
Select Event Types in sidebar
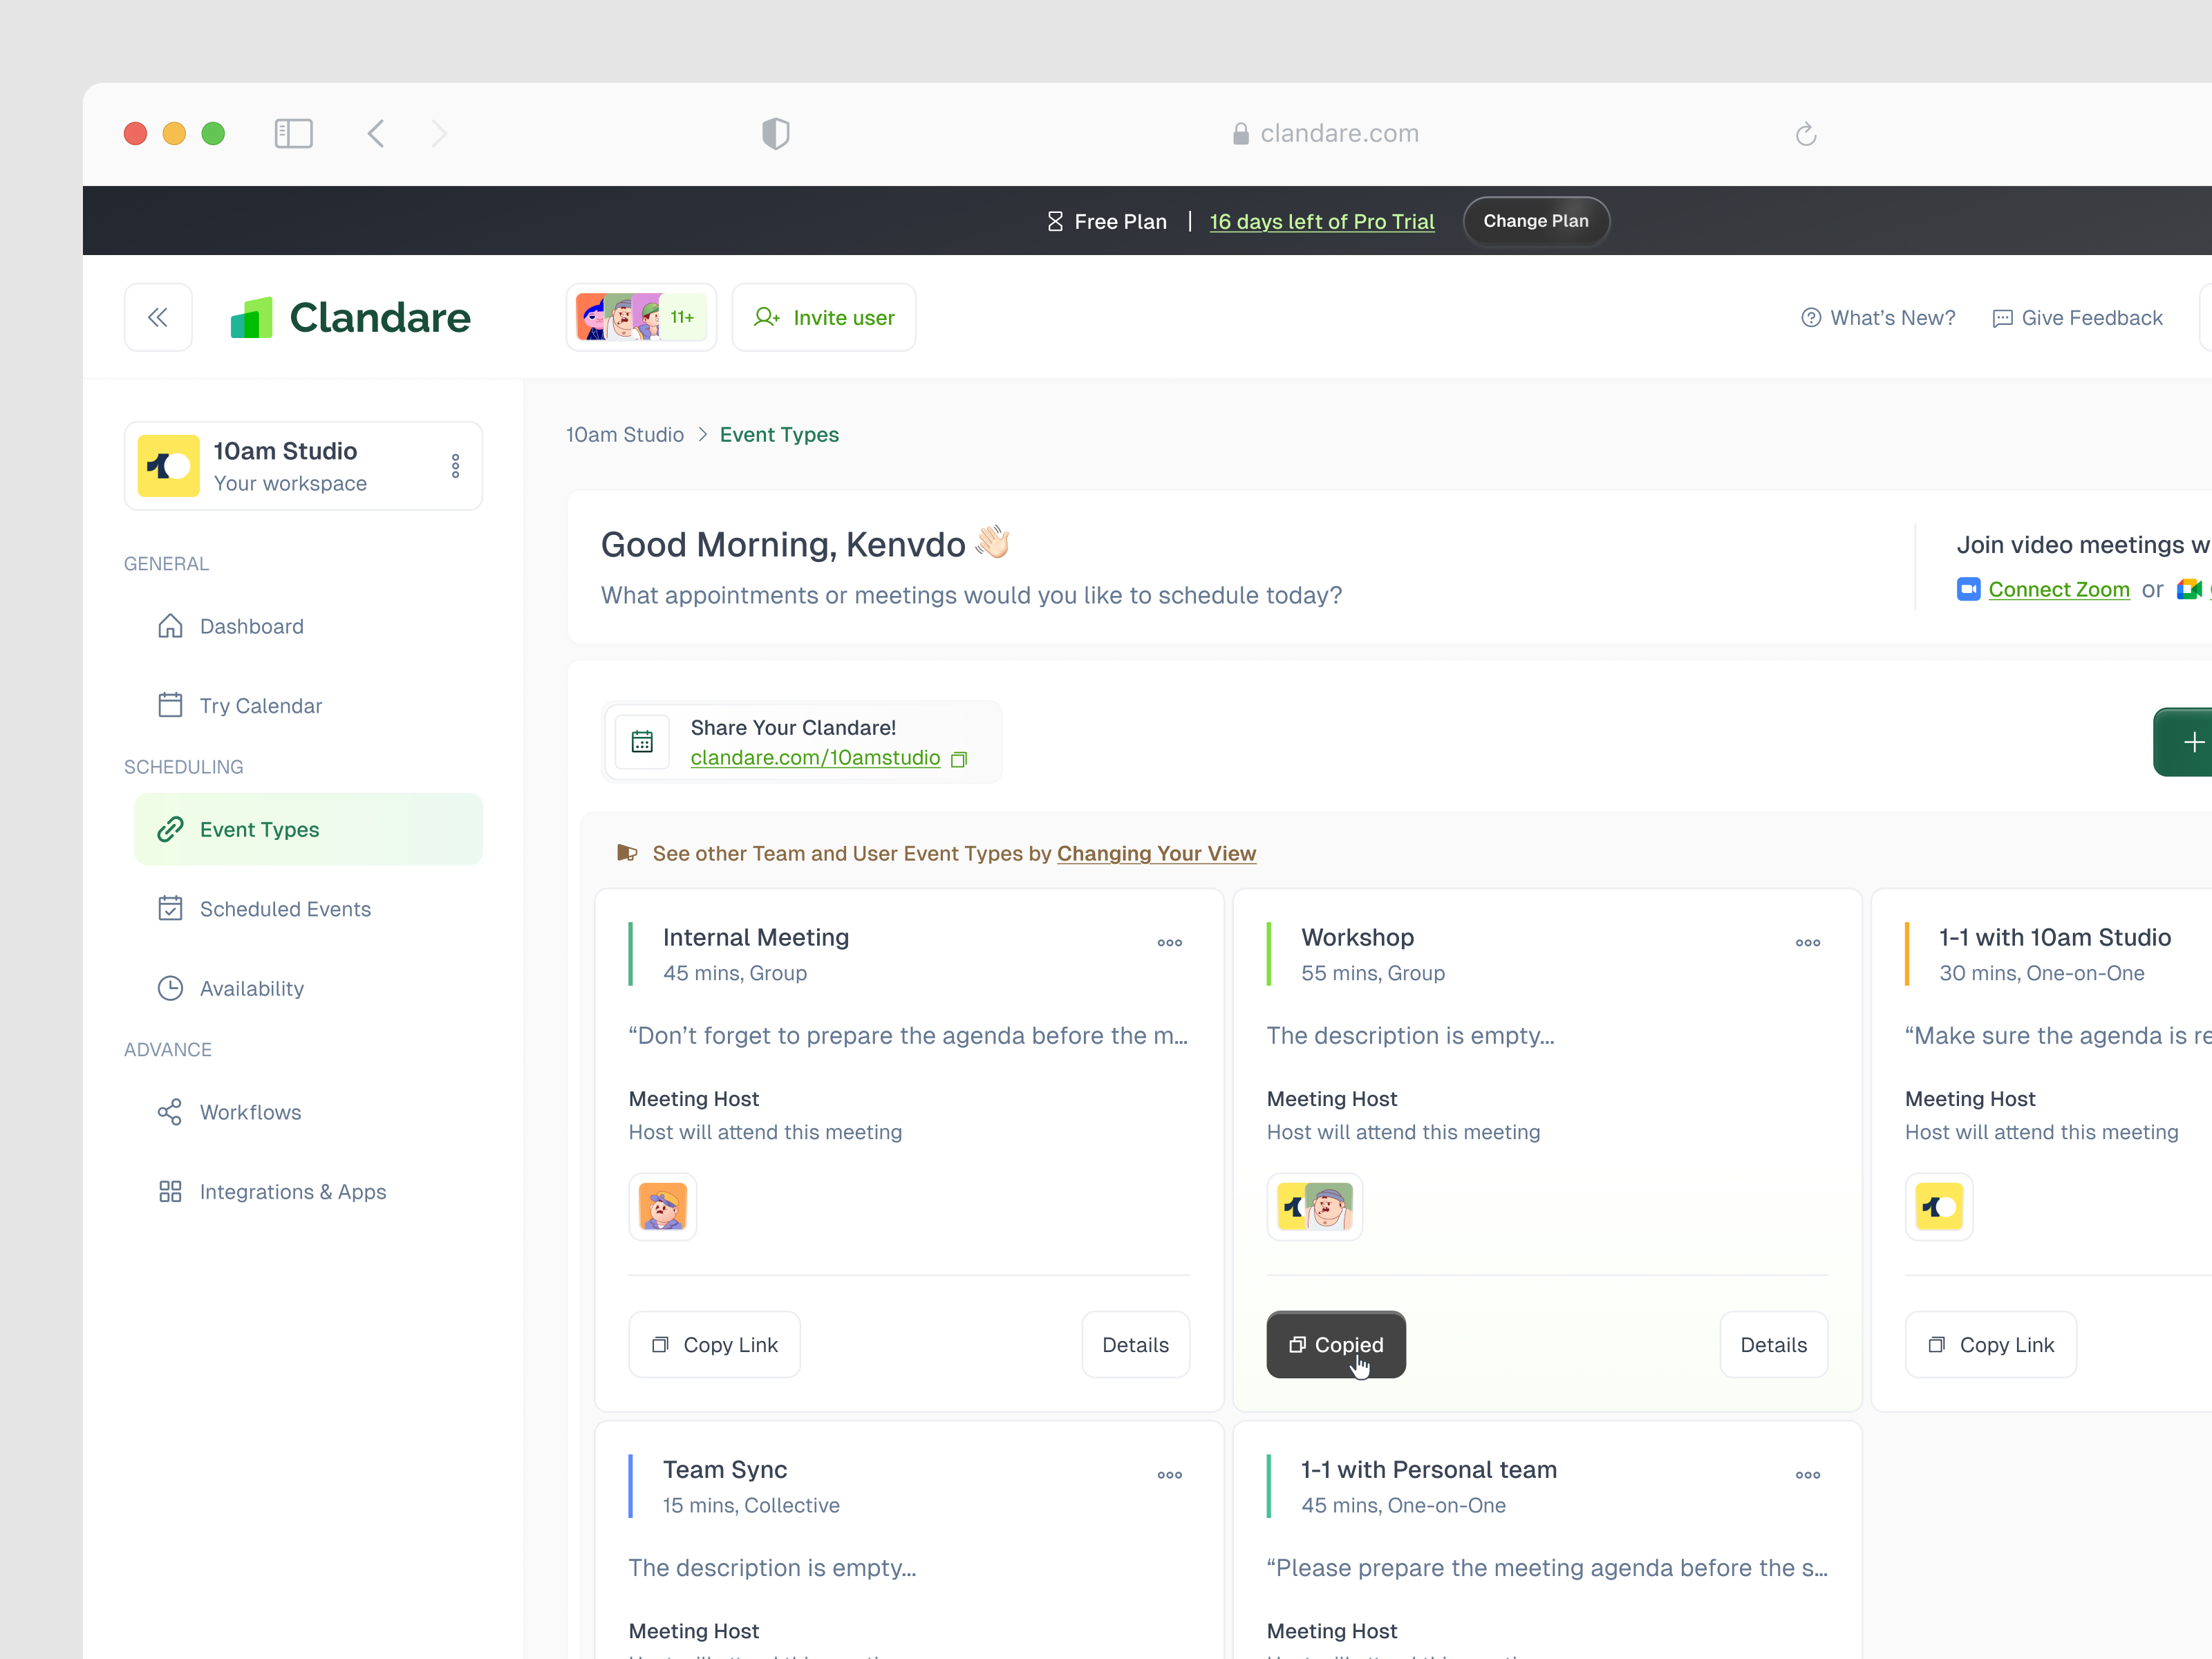coord(308,829)
